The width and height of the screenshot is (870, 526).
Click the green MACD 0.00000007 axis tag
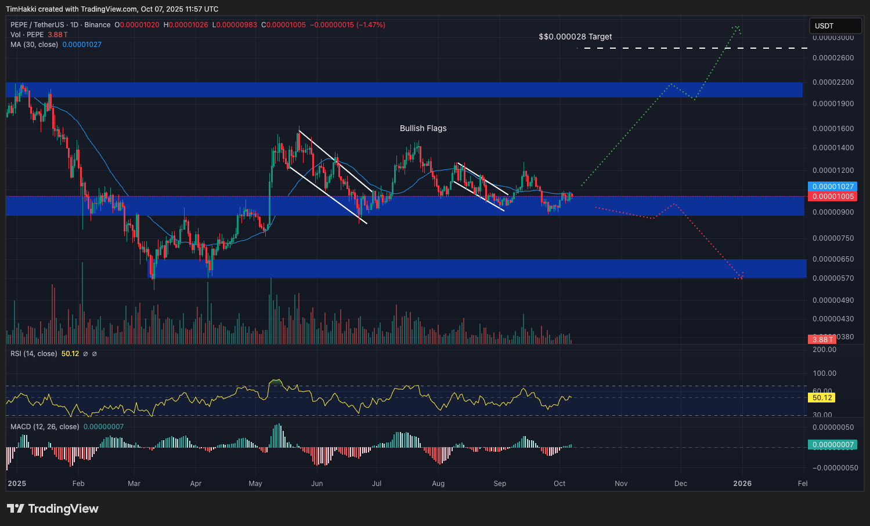[x=832, y=445]
